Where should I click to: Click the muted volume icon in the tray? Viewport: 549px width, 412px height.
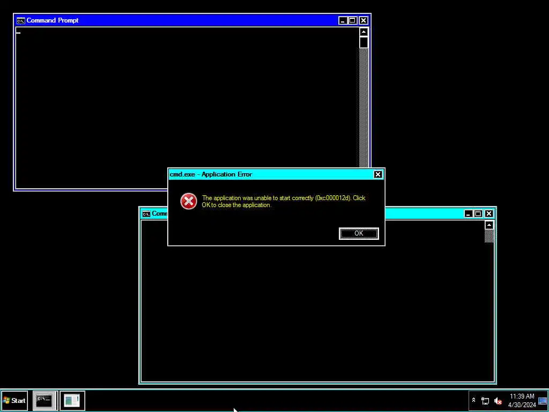(498, 401)
